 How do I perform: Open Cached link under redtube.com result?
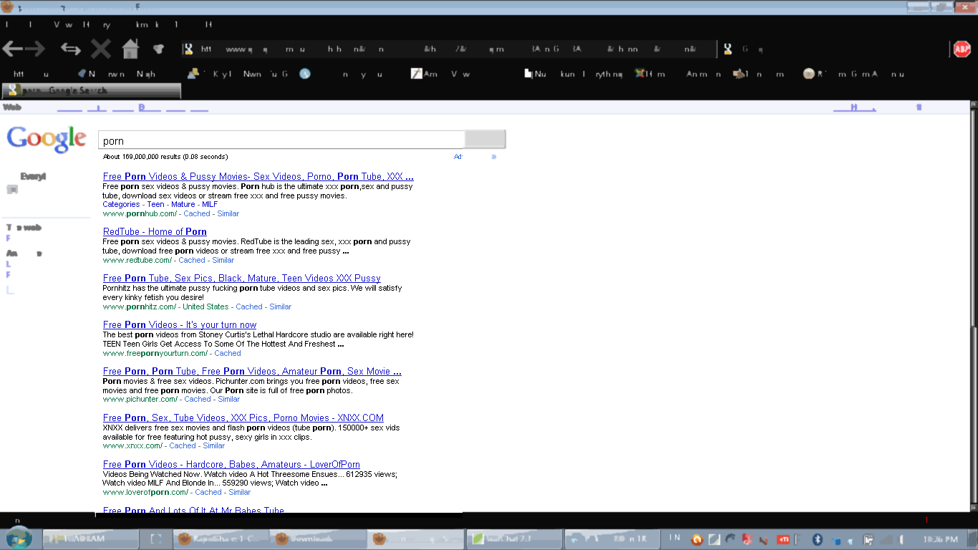pyautogui.click(x=192, y=260)
